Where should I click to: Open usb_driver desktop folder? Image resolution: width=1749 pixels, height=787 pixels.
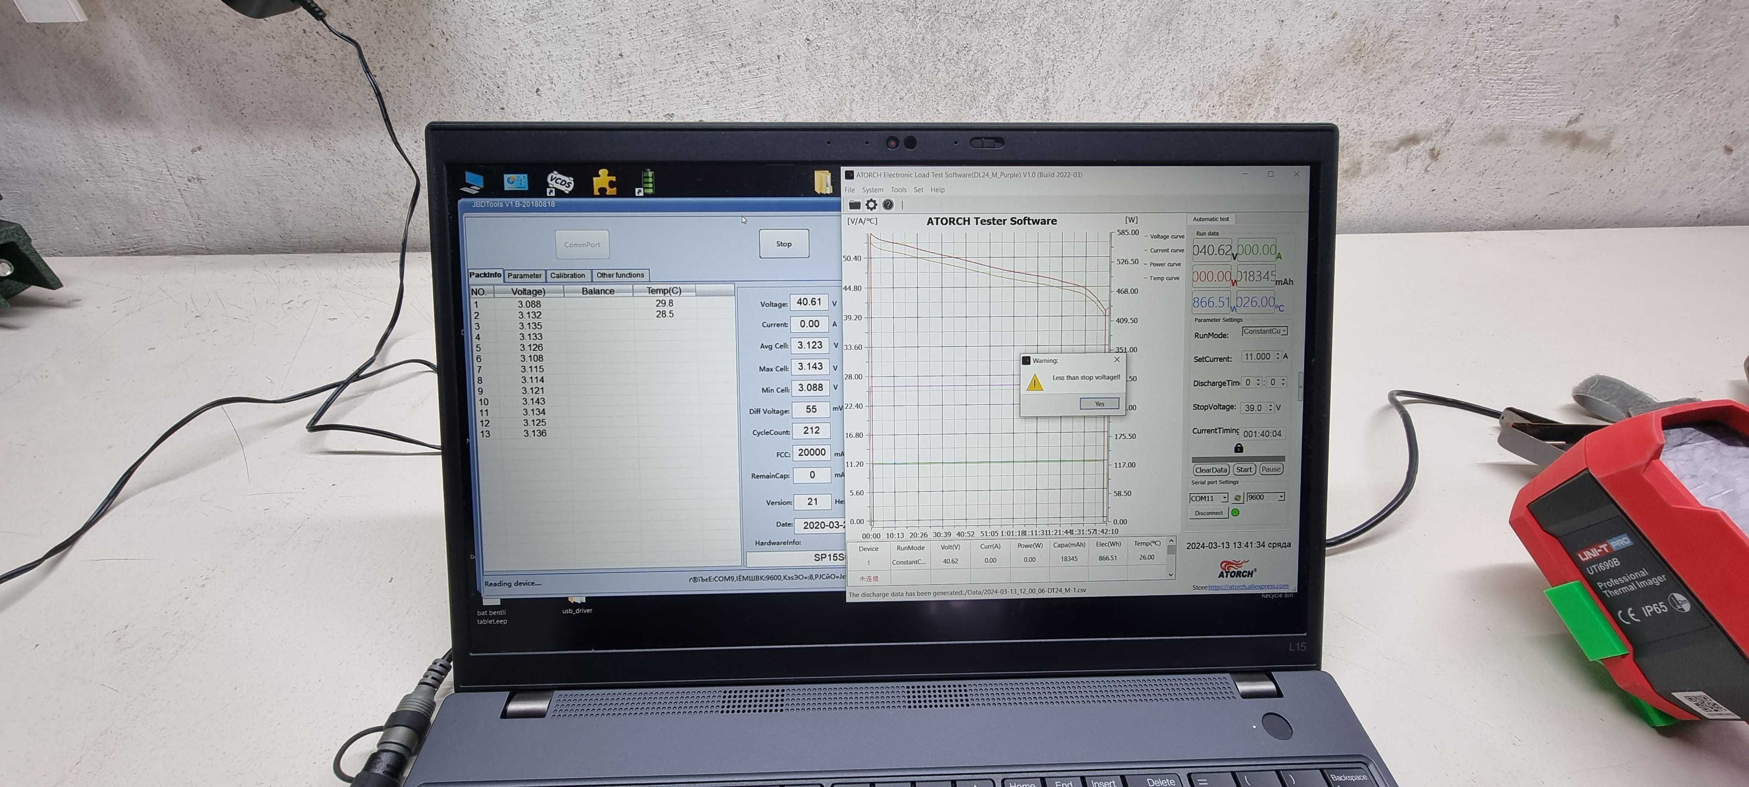tap(577, 605)
